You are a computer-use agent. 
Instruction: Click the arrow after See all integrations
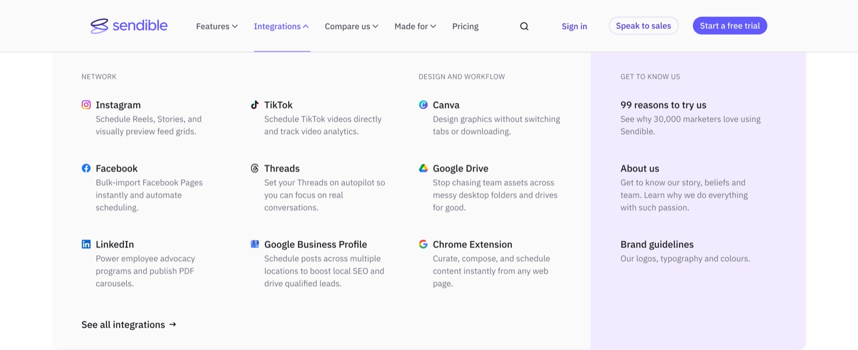173,324
